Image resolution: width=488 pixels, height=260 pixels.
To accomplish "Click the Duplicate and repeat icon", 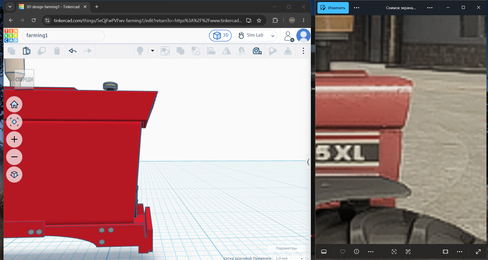I will [x=41, y=51].
